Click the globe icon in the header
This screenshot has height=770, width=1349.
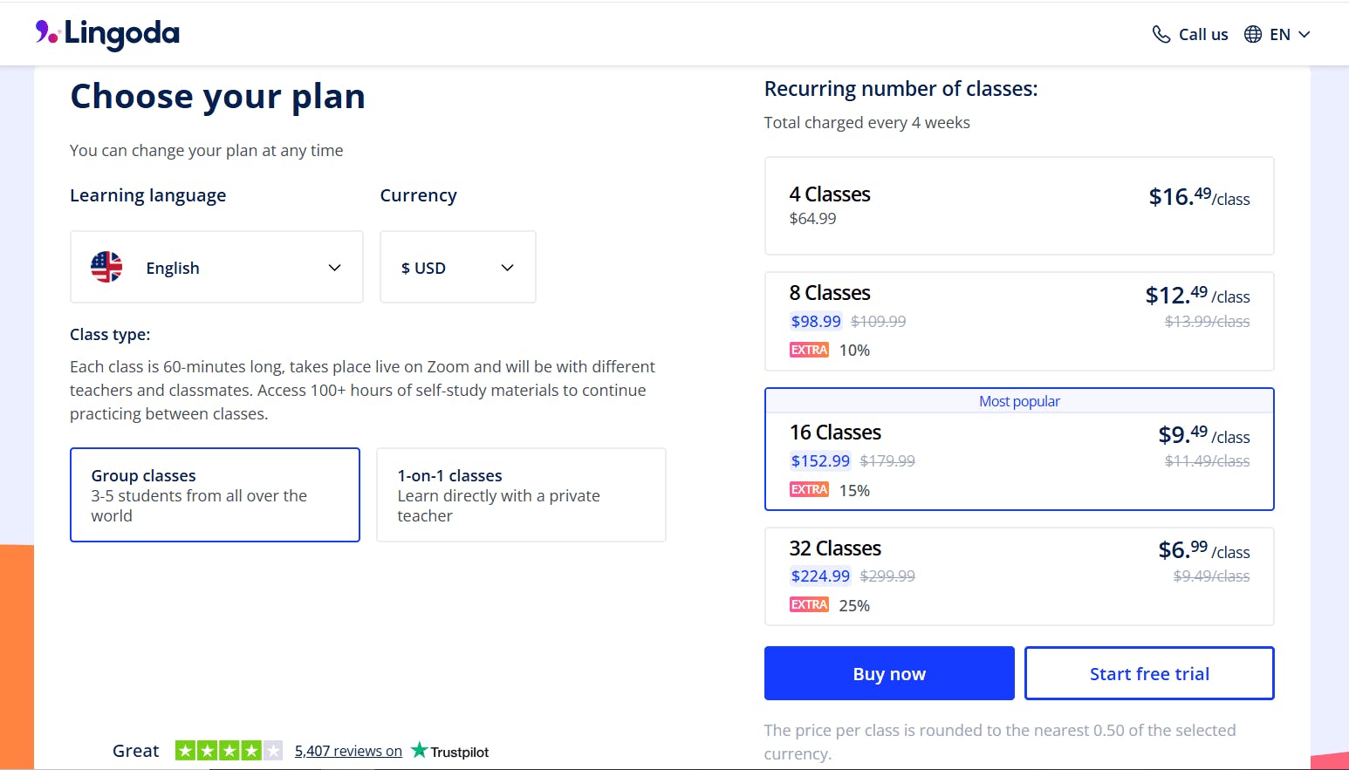pos(1251,33)
